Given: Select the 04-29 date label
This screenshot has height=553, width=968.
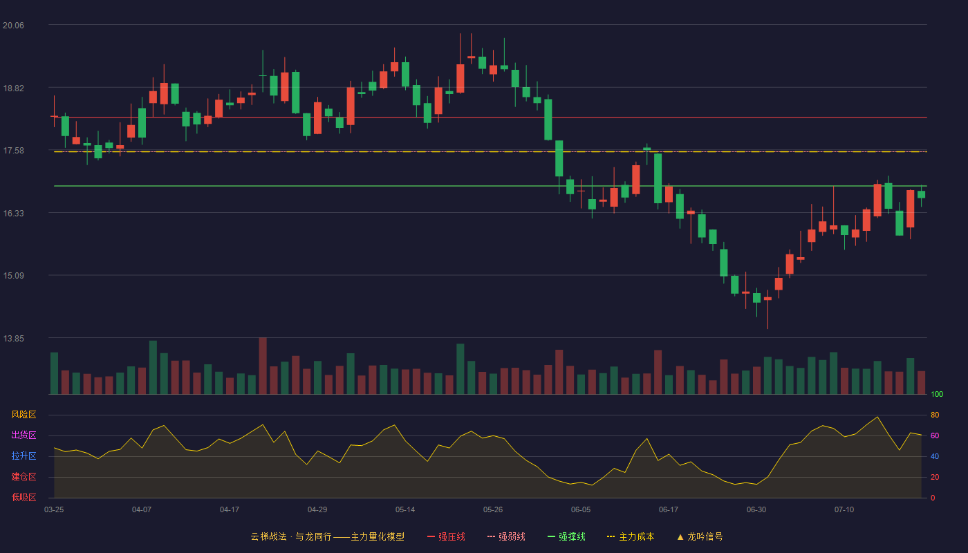Looking at the screenshot, I should click(x=317, y=509).
